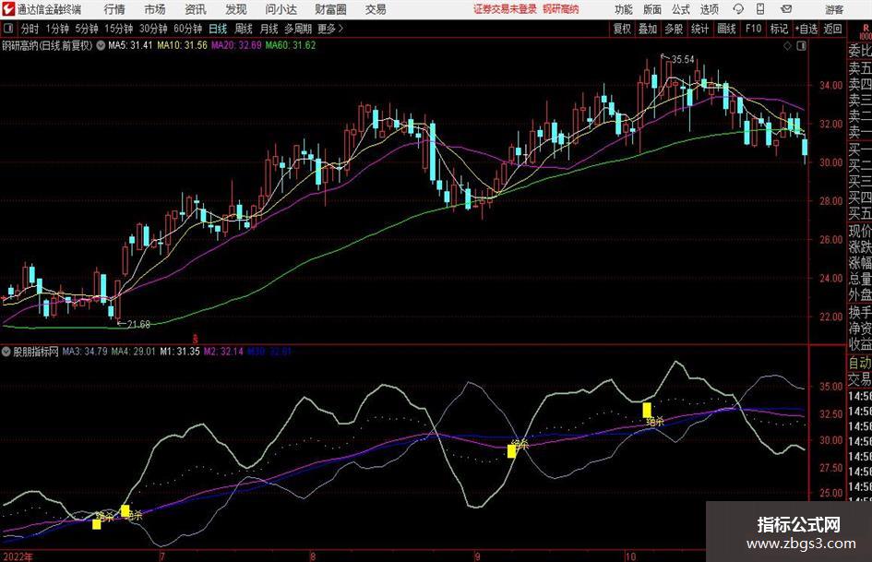Click the M2: 32.14 indicator value
Image resolution: width=872 pixels, height=562 pixels.
(x=223, y=352)
